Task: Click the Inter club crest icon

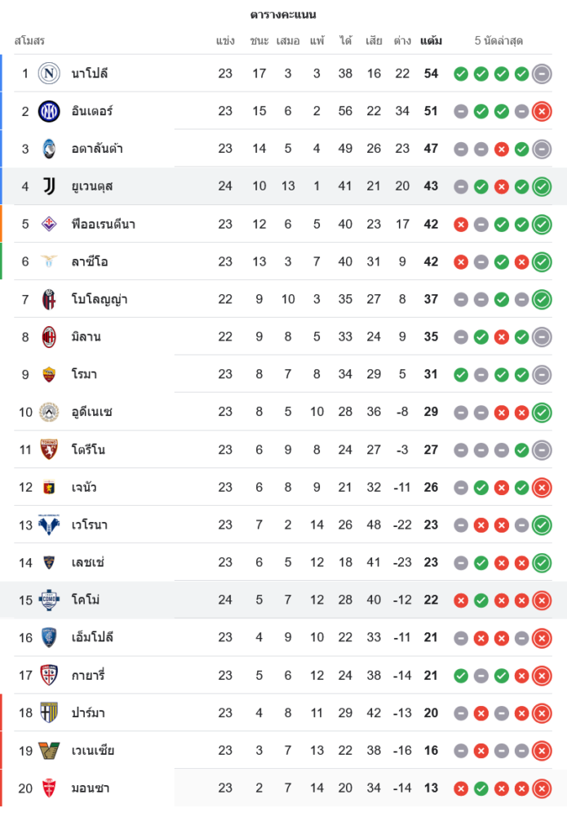Action: (x=49, y=111)
